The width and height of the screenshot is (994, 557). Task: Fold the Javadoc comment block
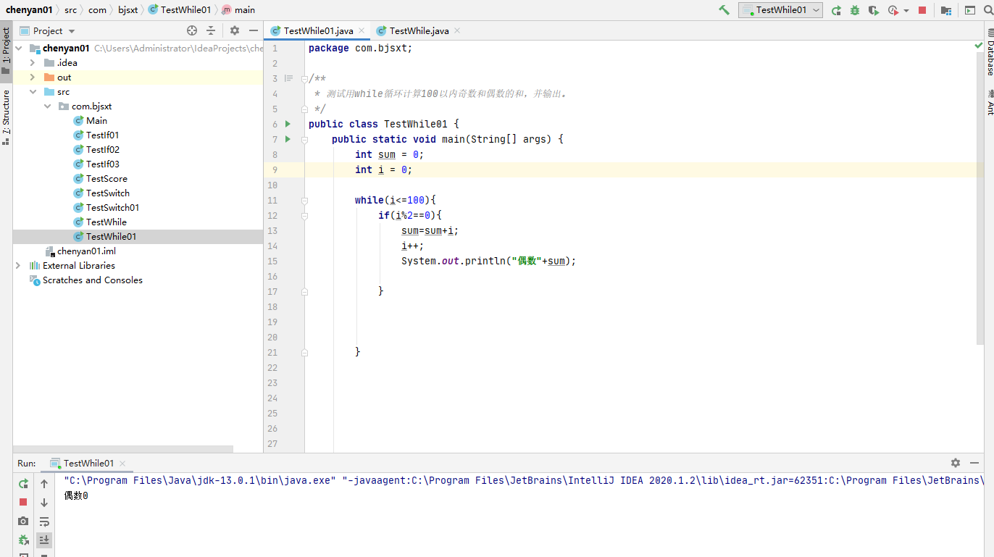point(305,78)
